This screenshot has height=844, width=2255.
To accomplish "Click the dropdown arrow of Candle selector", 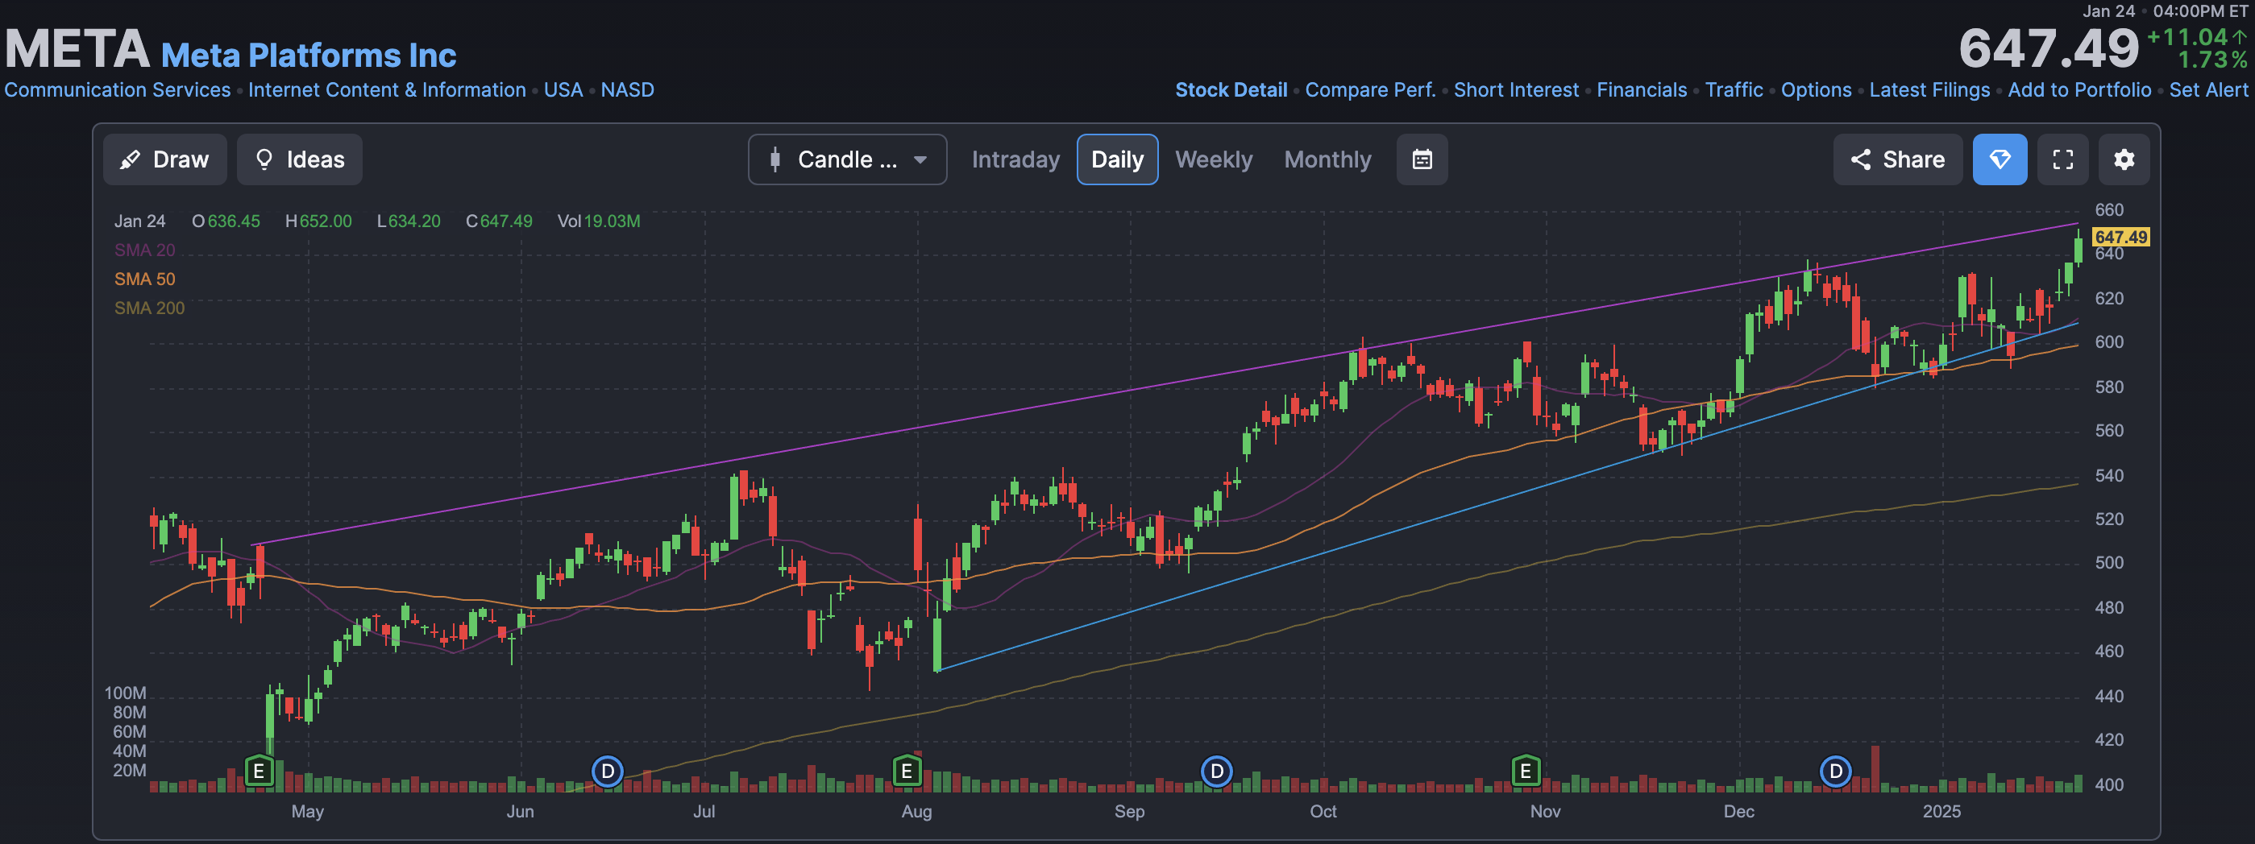I will (x=920, y=160).
